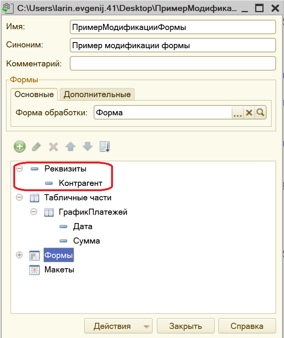The height and width of the screenshot is (338, 284).
Task: Click inside the Форма обработки field
Action: [163, 113]
